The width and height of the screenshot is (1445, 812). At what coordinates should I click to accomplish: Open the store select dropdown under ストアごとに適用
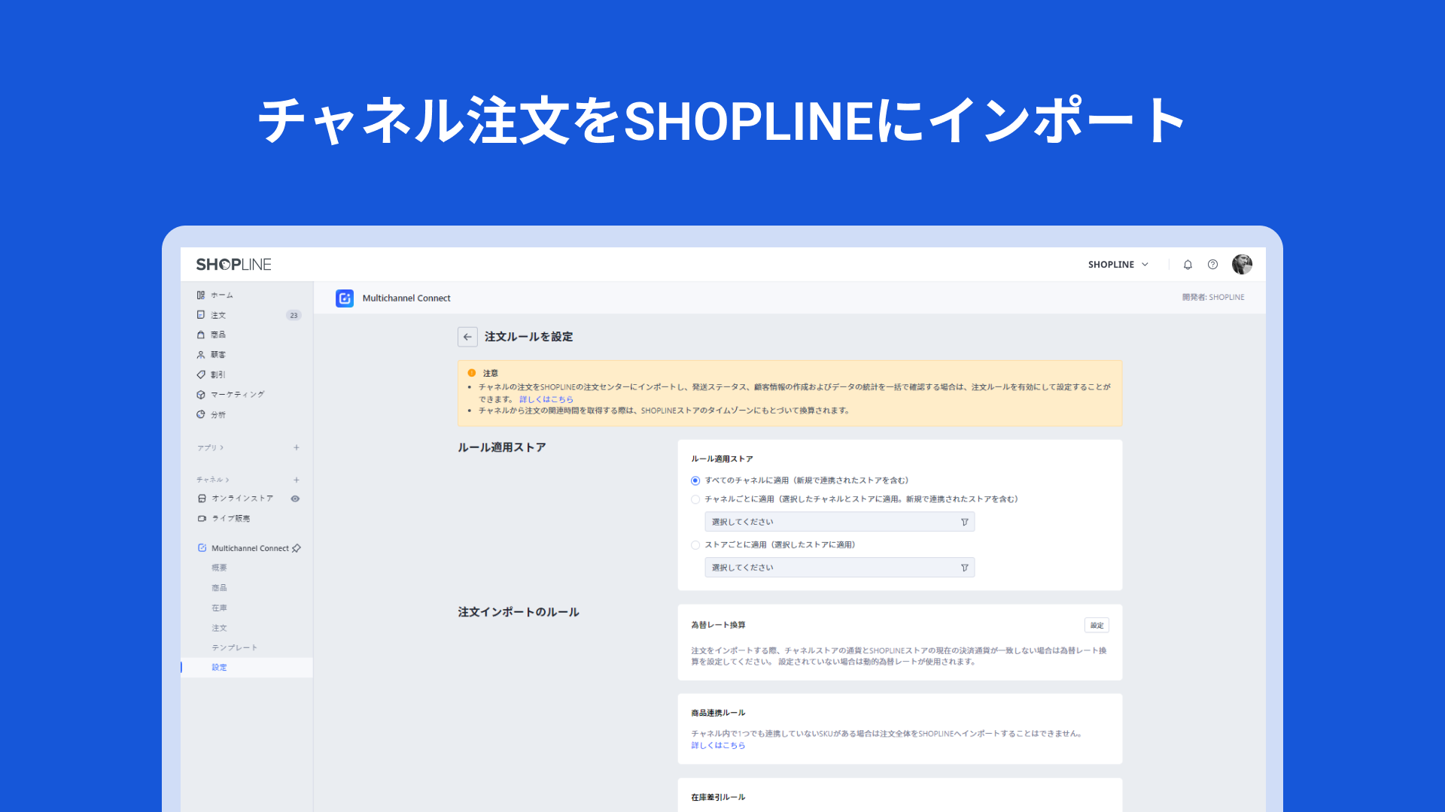point(839,568)
